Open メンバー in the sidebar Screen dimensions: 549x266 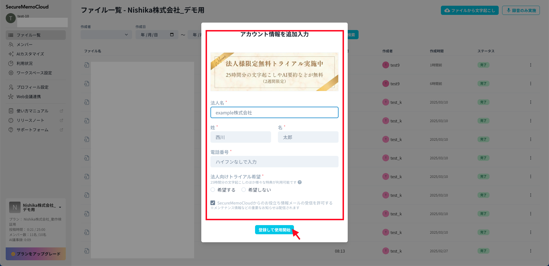(x=25, y=45)
